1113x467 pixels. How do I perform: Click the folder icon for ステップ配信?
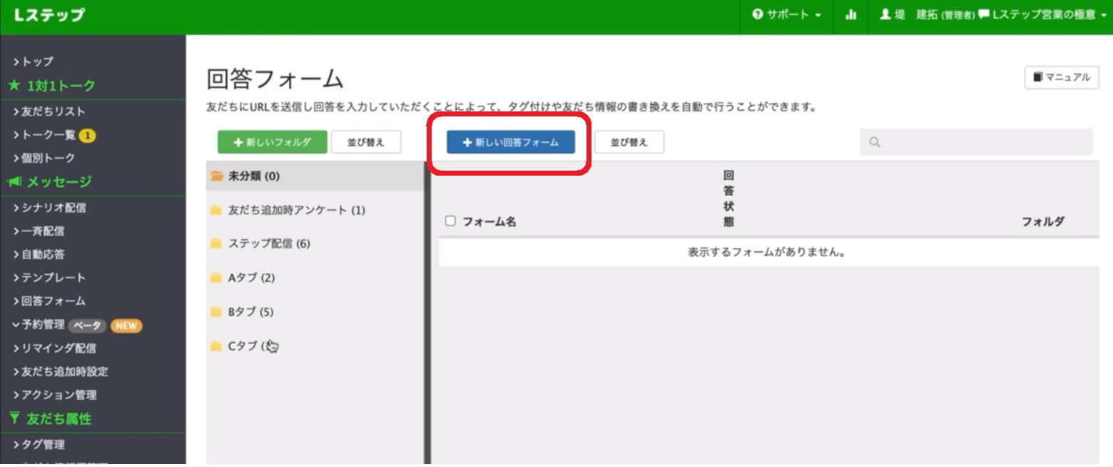pos(216,243)
